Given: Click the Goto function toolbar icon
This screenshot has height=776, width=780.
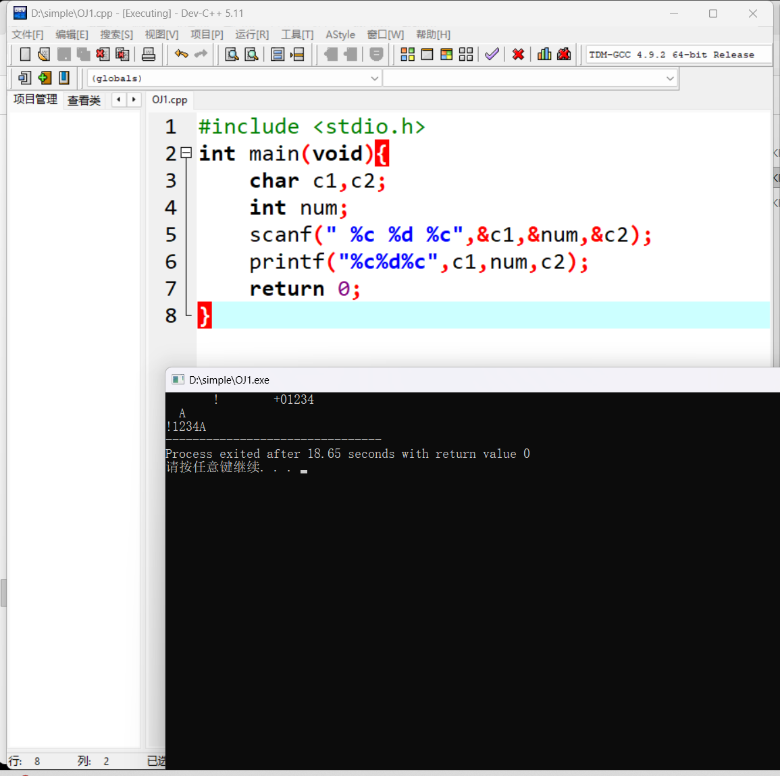Looking at the screenshot, I should coord(278,54).
